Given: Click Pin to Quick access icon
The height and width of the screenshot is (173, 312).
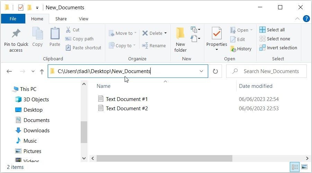Looking at the screenshot, I should click(16, 33).
